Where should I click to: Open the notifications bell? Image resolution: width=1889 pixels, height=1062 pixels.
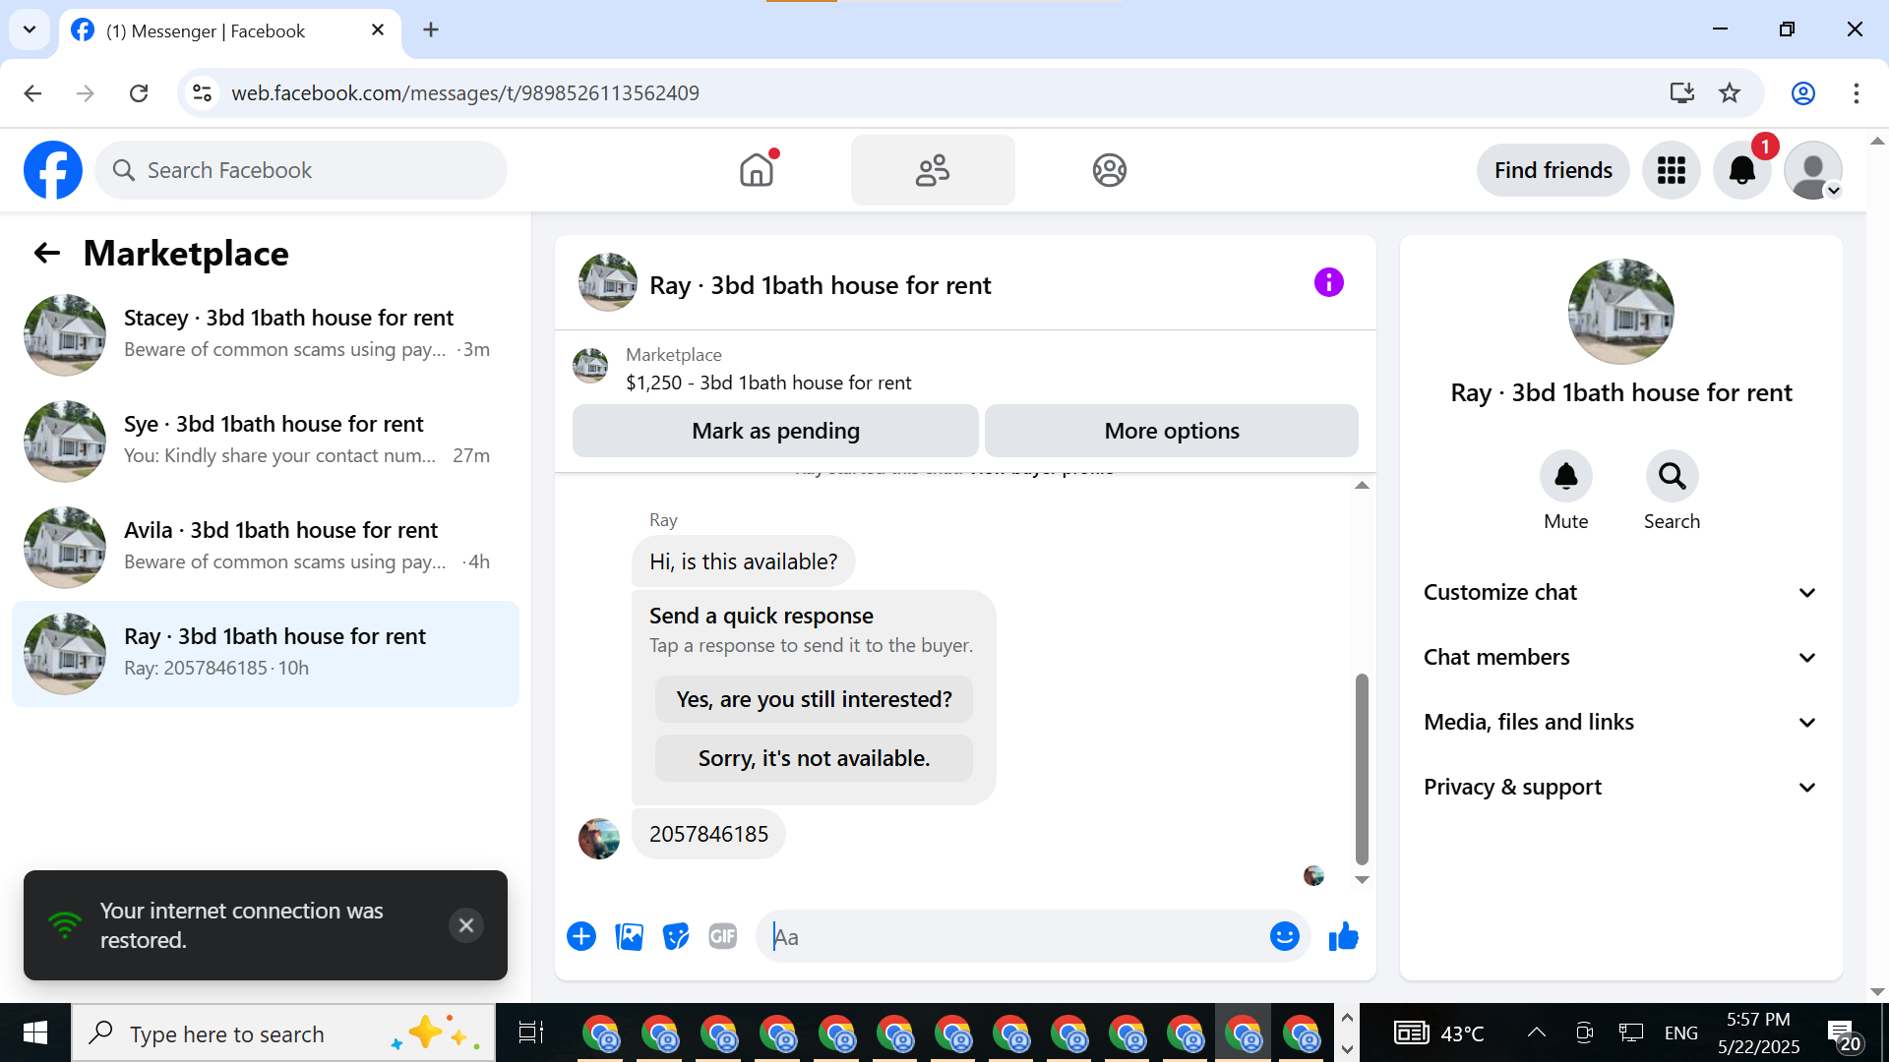coord(1742,170)
